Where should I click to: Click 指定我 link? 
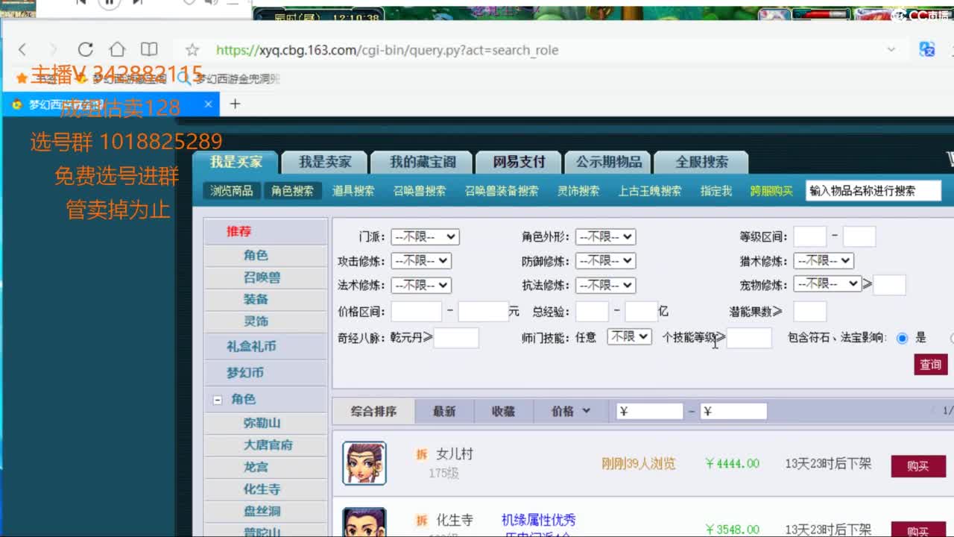point(716,191)
